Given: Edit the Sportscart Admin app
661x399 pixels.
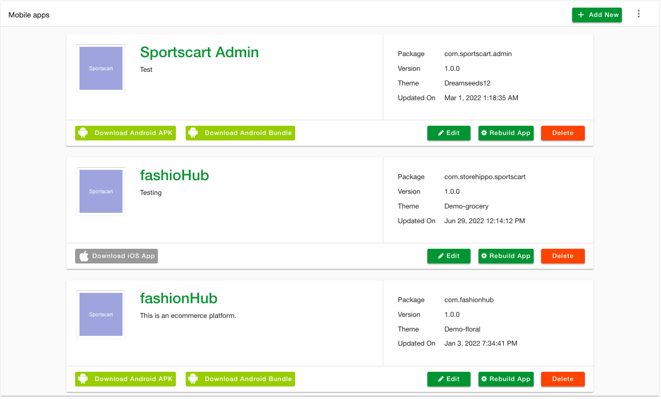Looking at the screenshot, I should 449,133.
